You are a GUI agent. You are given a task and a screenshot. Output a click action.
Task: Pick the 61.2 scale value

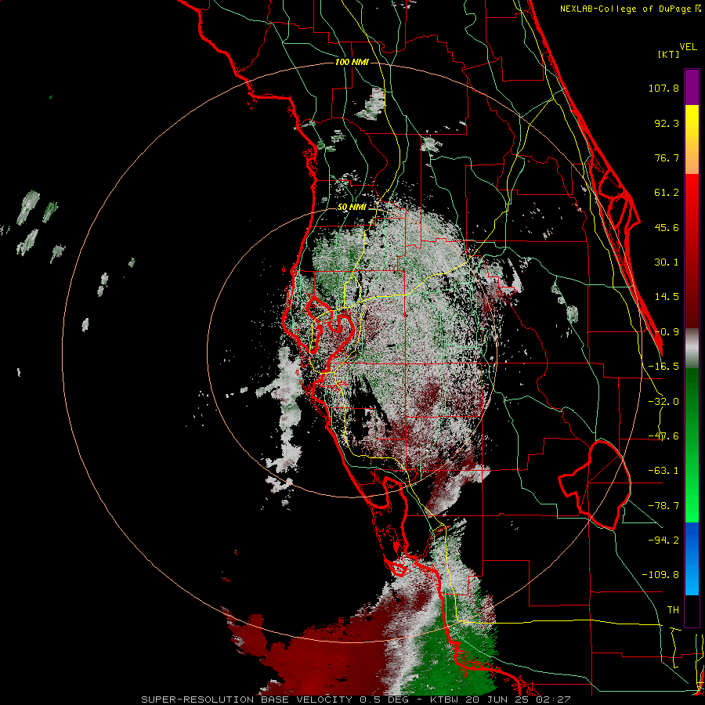tap(667, 193)
